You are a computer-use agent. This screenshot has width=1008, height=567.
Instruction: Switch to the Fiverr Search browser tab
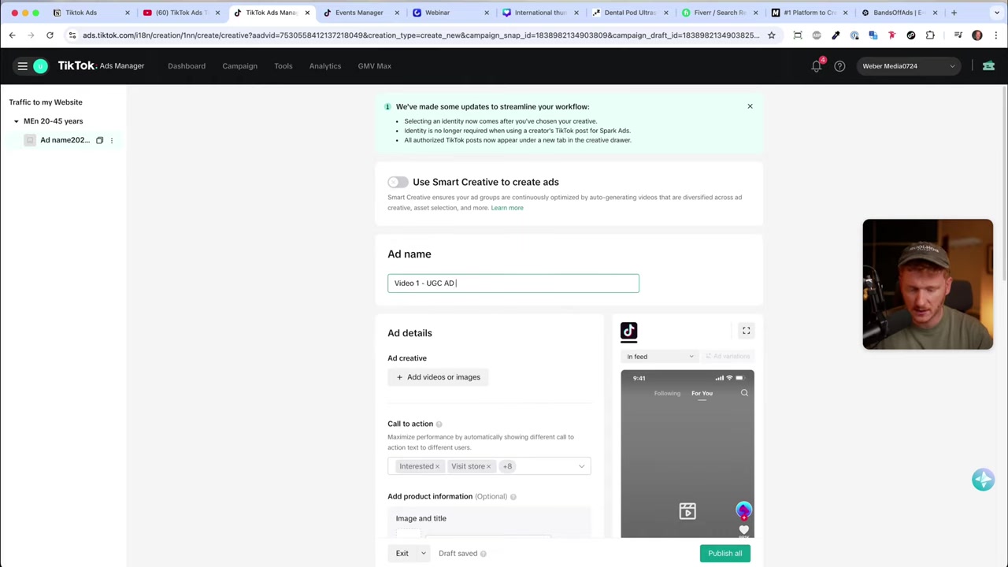(x=720, y=13)
